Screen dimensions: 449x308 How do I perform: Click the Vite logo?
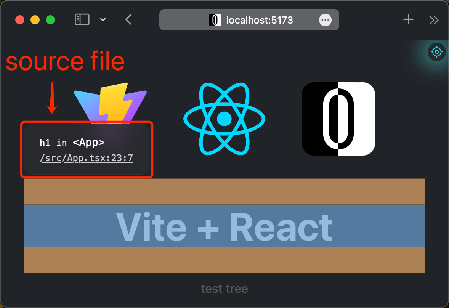[110, 103]
